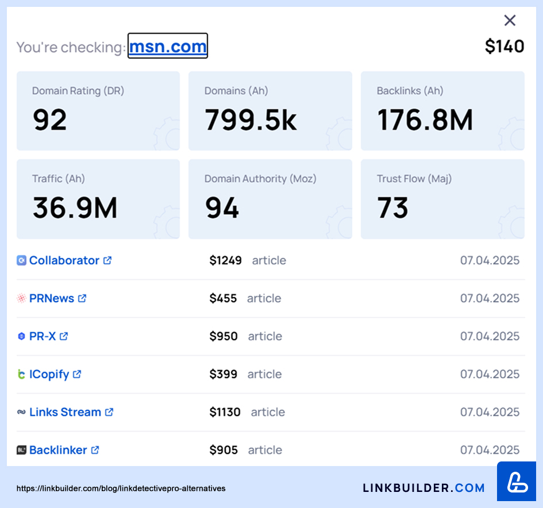Click the Trust Flow (Maj) card
The image size is (543, 508).
(x=442, y=199)
